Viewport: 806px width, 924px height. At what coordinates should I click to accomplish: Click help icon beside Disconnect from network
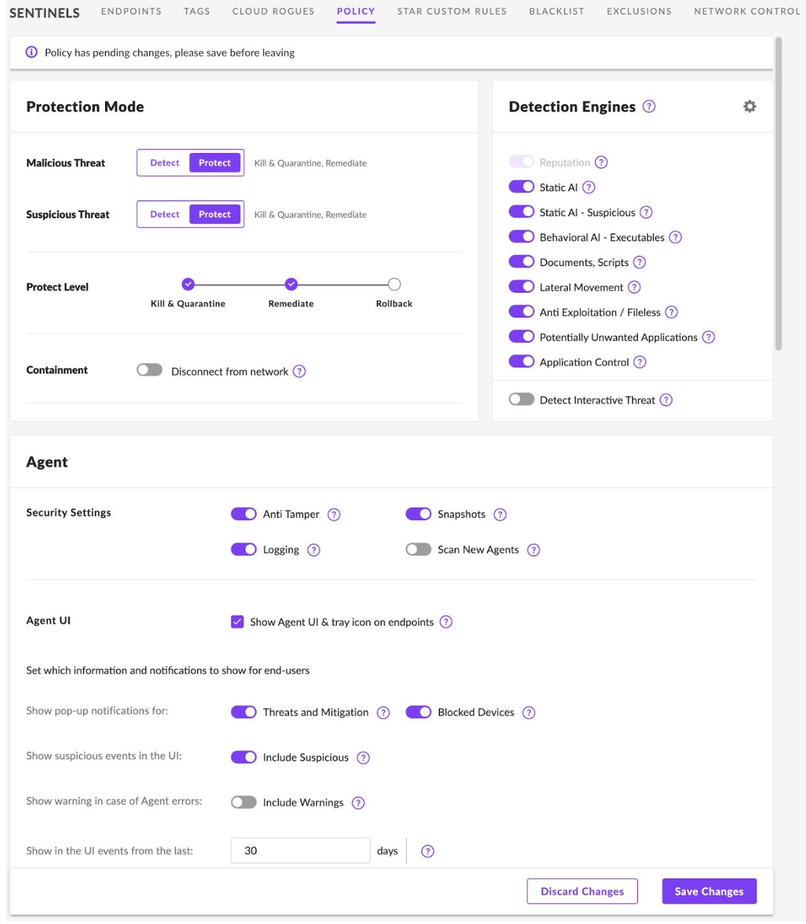click(299, 372)
